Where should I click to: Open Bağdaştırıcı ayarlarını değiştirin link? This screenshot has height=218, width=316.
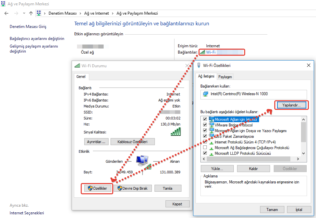pyautogui.click(x=37, y=39)
